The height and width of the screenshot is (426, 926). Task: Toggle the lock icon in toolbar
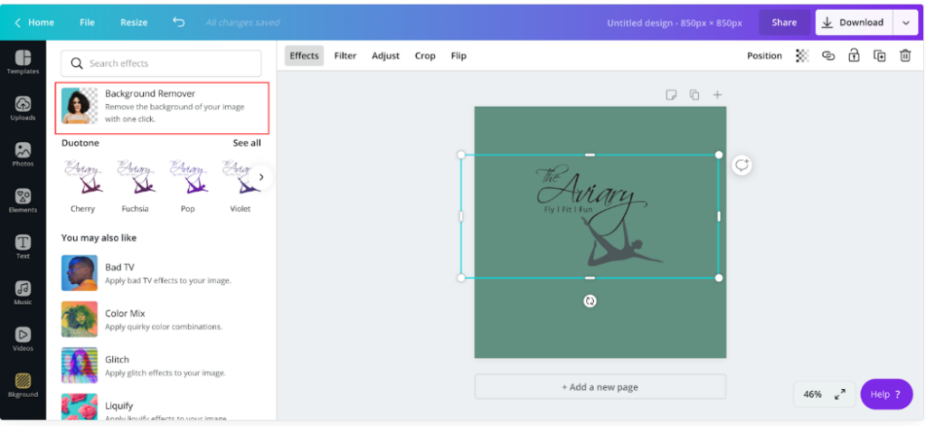coord(854,56)
